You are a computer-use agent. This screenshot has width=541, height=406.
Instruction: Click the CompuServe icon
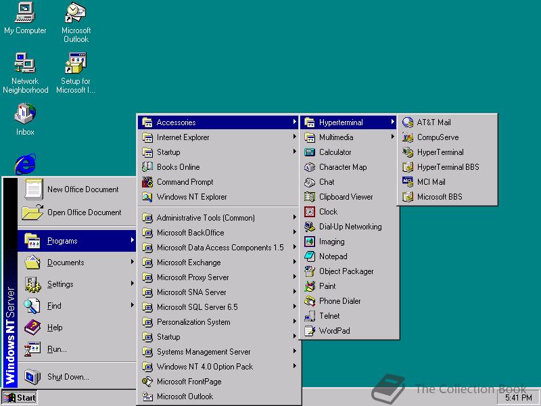click(x=408, y=137)
